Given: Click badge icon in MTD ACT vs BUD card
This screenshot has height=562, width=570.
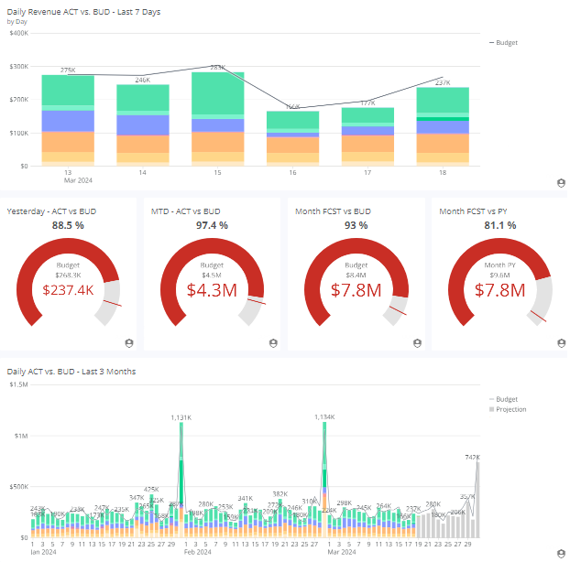Looking at the screenshot, I should click(273, 342).
